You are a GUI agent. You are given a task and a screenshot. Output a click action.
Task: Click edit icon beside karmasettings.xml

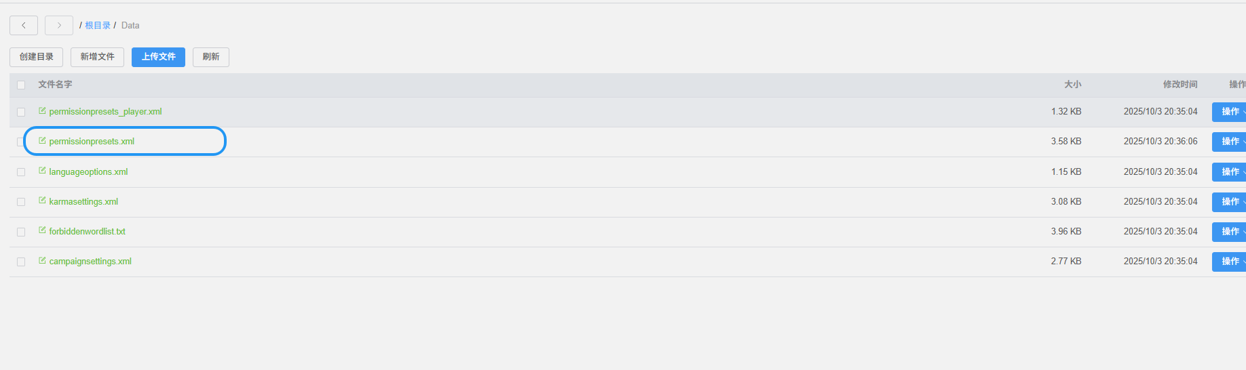coord(42,201)
